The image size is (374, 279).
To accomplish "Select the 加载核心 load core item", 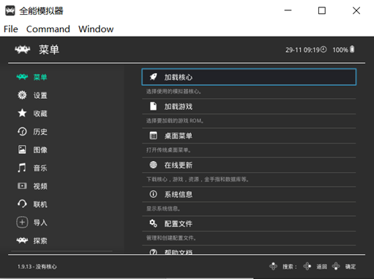I will click(x=249, y=77).
